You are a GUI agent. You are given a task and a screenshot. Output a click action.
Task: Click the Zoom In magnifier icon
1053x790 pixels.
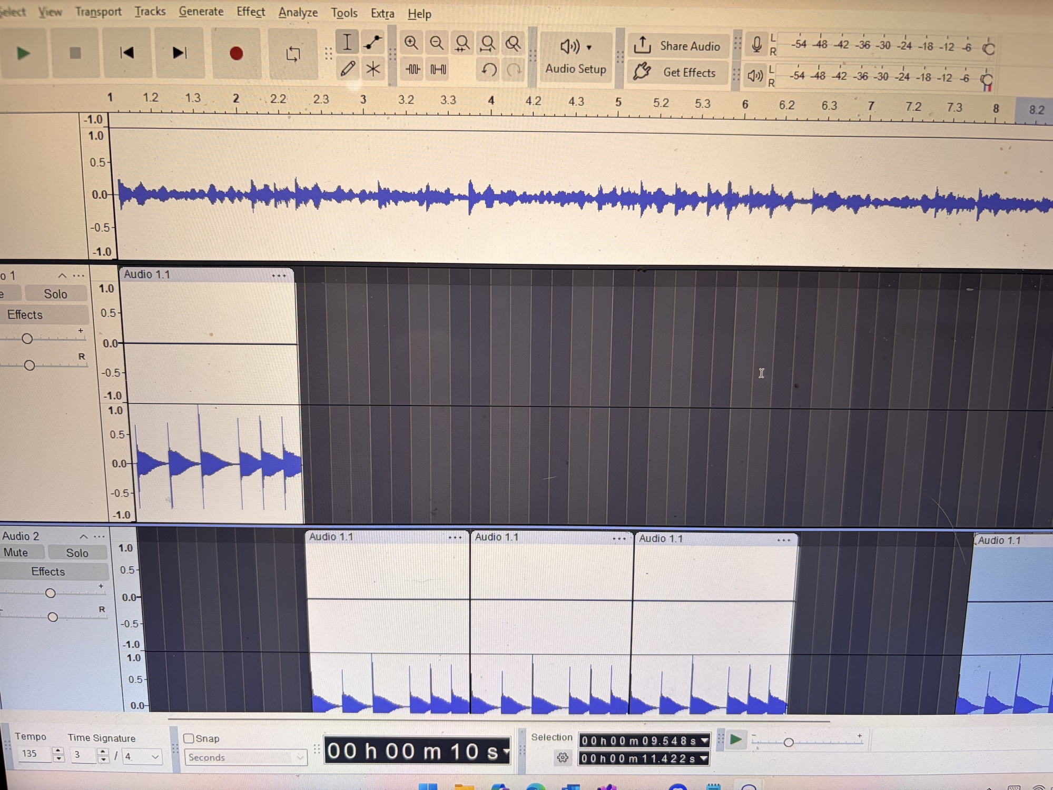click(411, 43)
